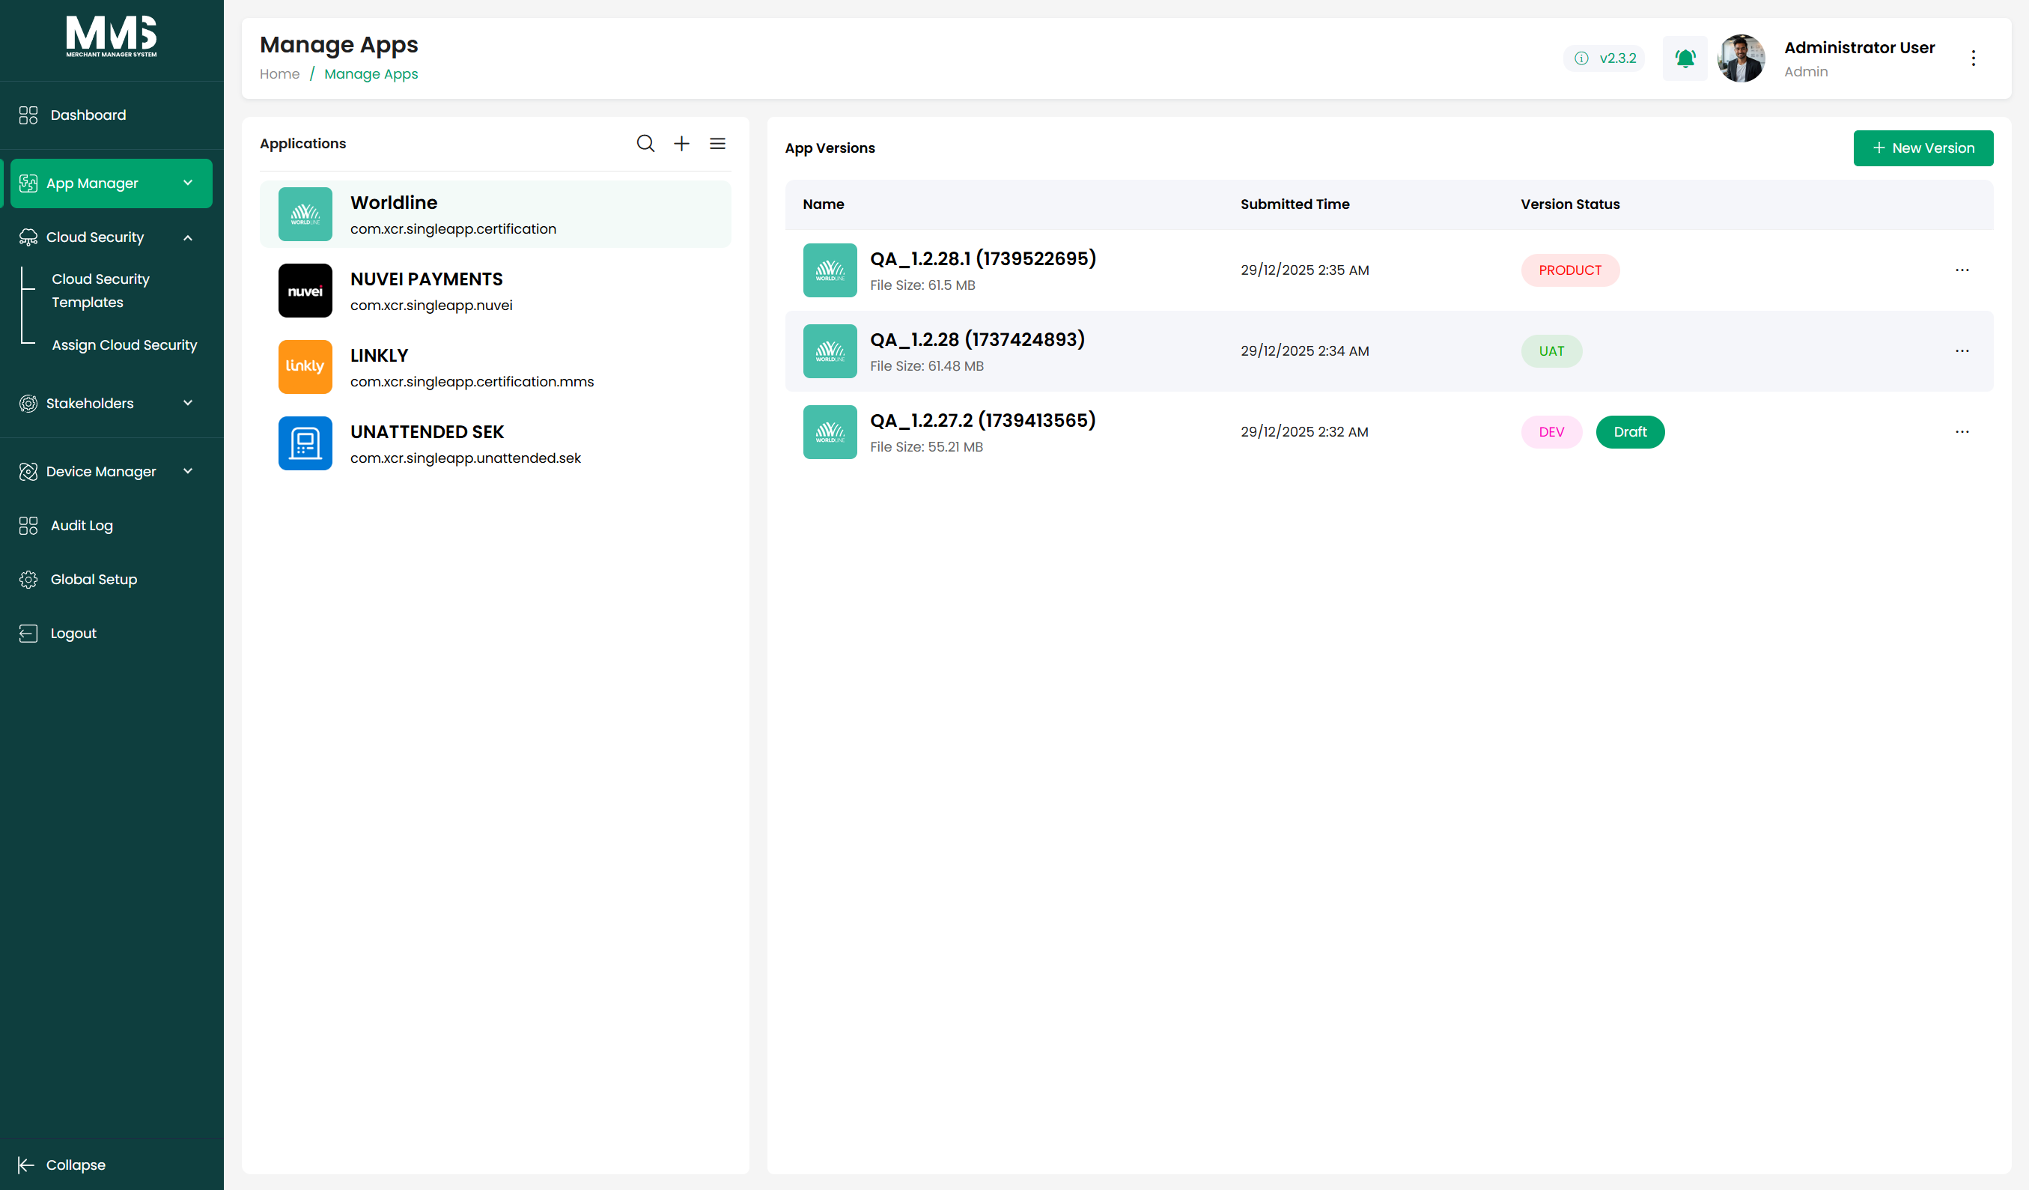Select LINKLY application
Image resolution: width=2029 pixels, height=1190 pixels.
click(495, 367)
